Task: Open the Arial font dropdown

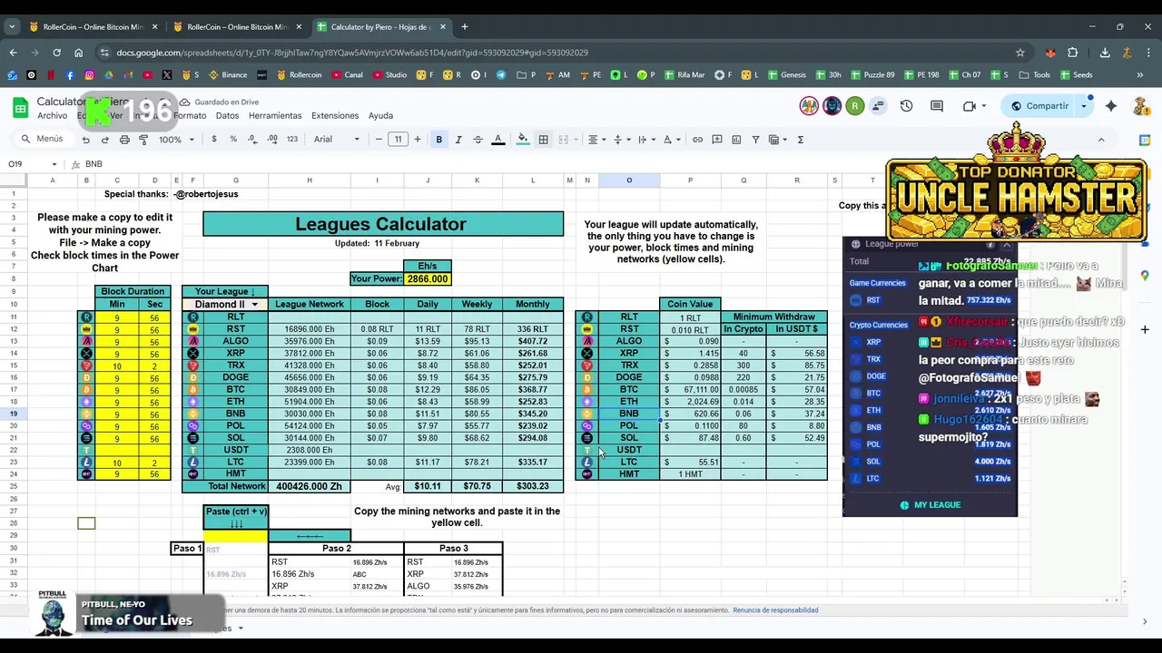Action: [337, 140]
